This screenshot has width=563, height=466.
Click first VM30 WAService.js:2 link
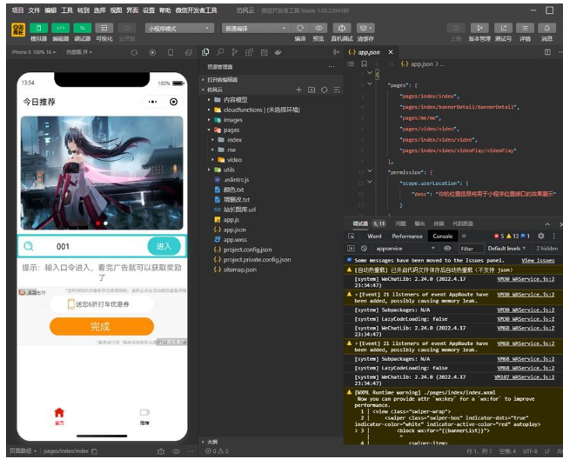(x=526, y=279)
